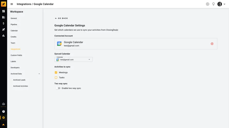Image resolution: width=229 pixels, height=128 pixels.
Task: Uncheck the Meetings checkbox
Action: 56,72
